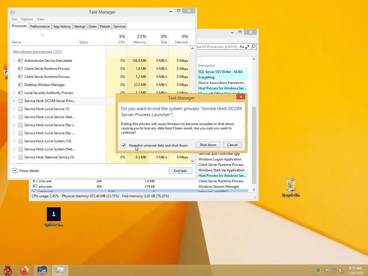Expand Service Host: Network Service (5)
The height and width of the screenshot is (276, 368).
pyautogui.click(x=14, y=157)
